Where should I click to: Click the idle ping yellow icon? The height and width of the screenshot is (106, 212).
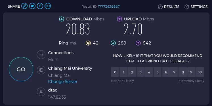tap(88, 43)
